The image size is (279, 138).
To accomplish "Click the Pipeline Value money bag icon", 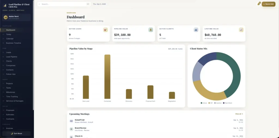I will click(150, 30).
